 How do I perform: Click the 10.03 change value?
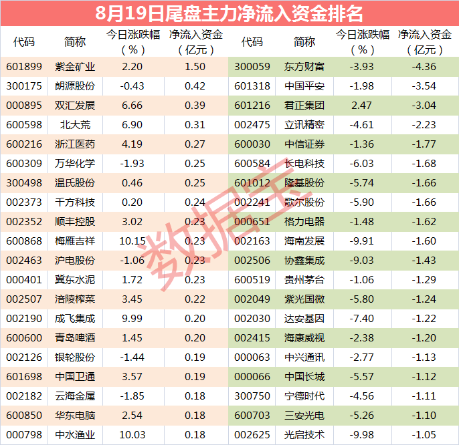132,435
